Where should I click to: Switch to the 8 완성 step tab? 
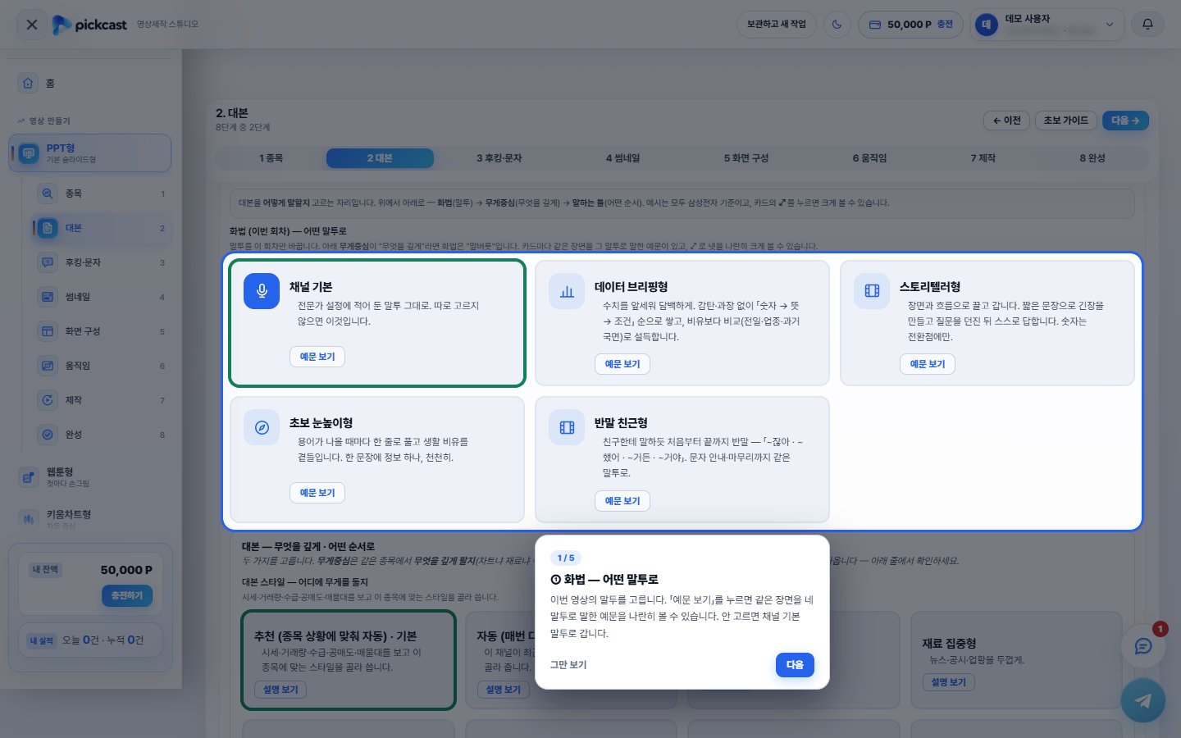[x=1092, y=158]
